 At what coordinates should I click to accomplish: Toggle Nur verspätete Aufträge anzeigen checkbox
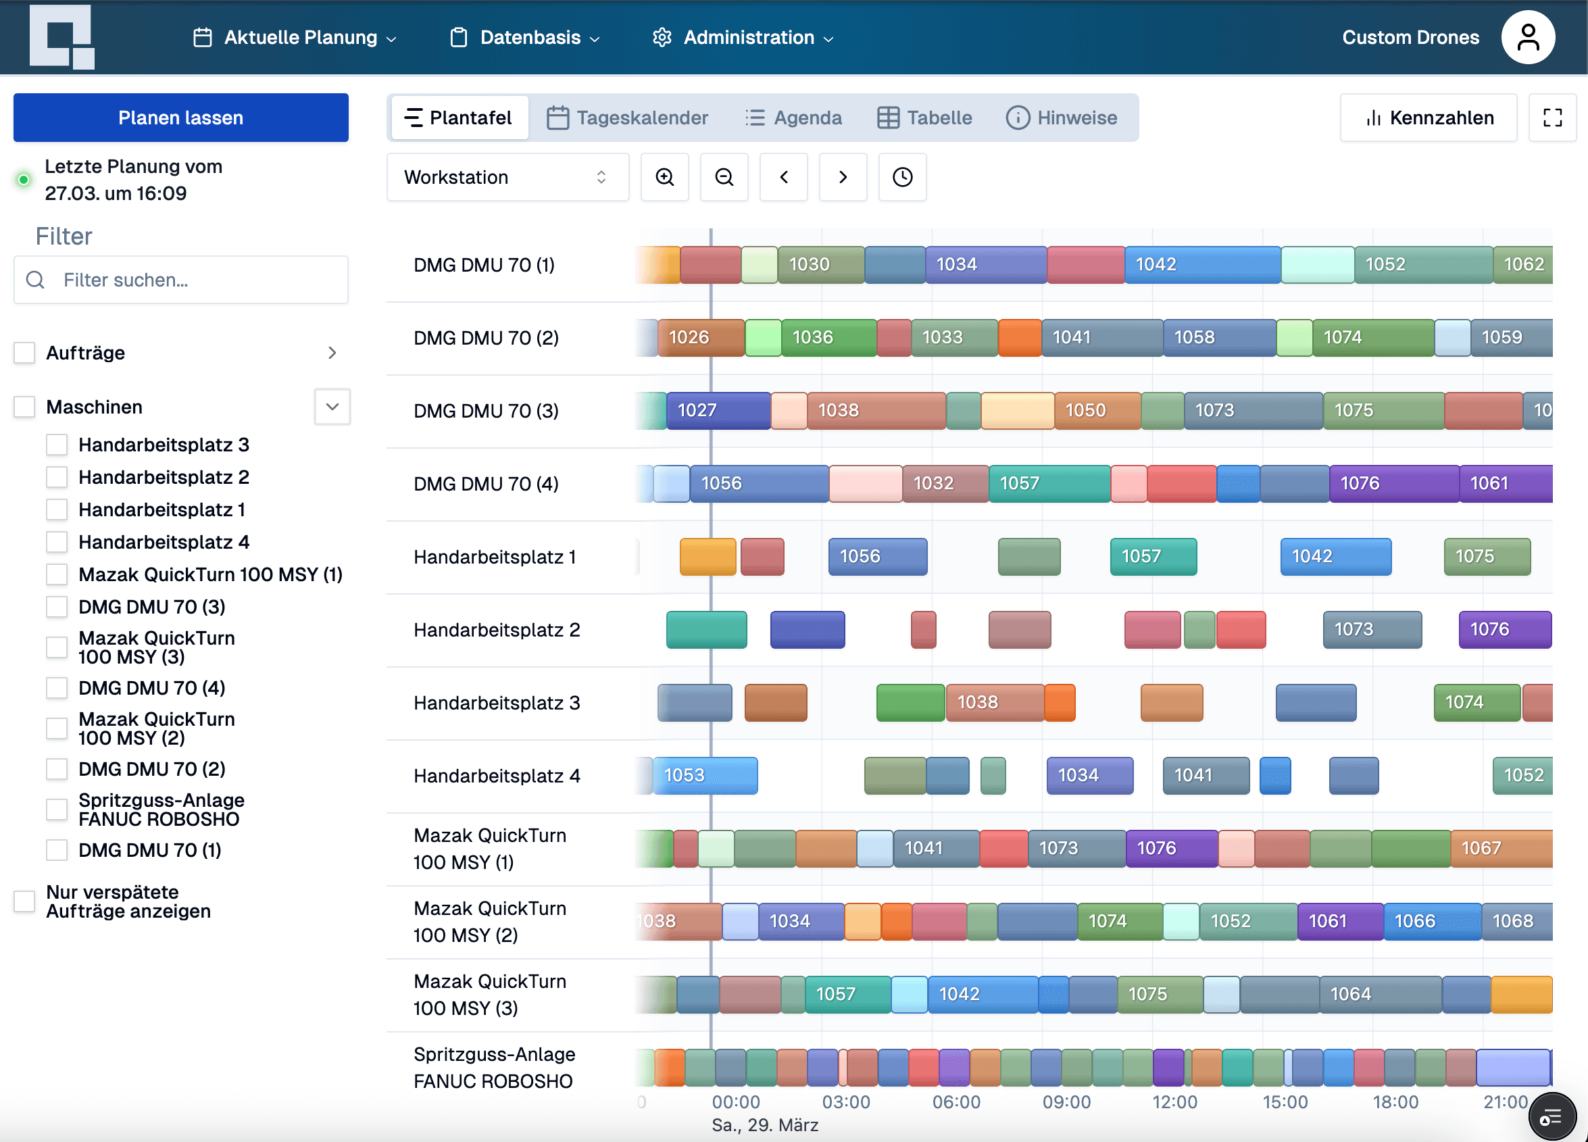point(24,901)
